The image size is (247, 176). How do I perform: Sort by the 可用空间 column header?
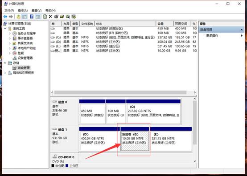click(182, 24)
